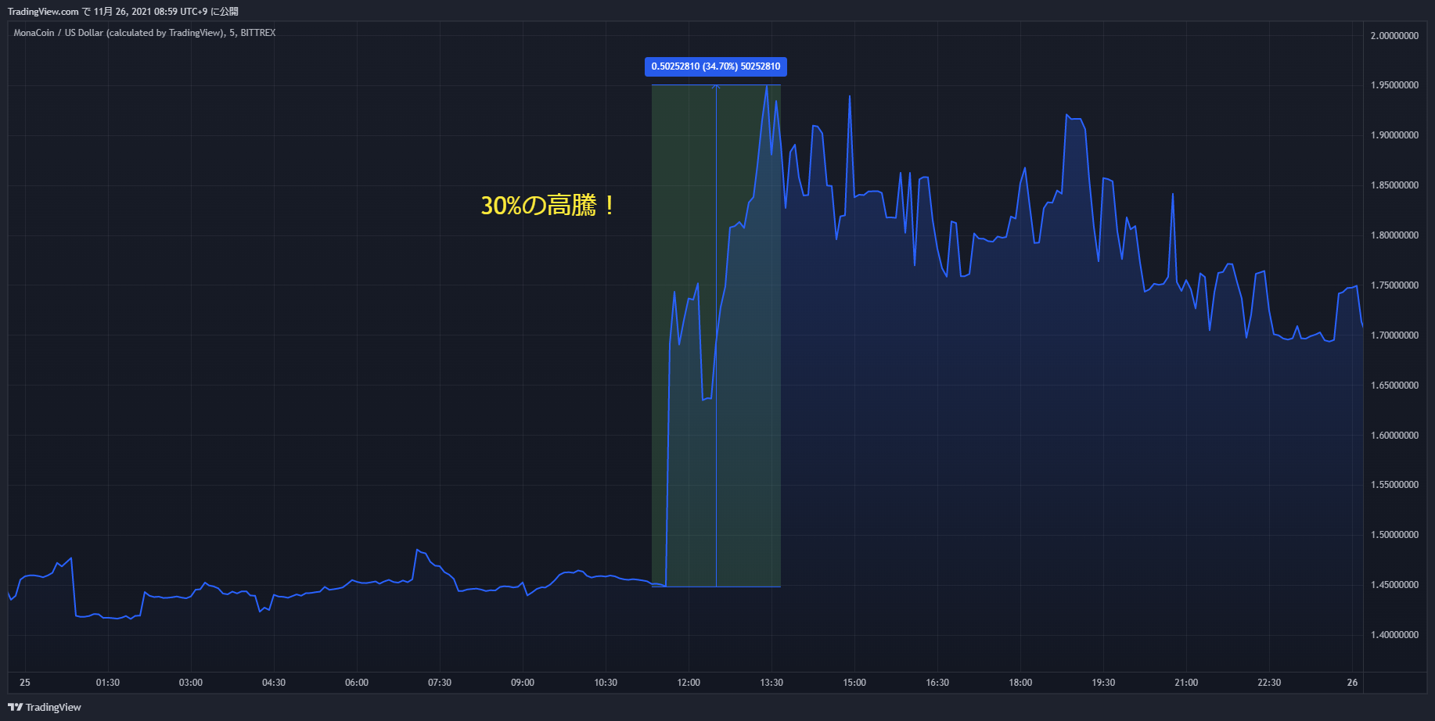Click the 2.00000000 price axis label
1435x721 pixels.
pos(1394,36)
